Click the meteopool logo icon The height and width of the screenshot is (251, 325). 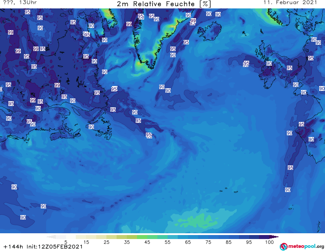tap(284, 247)
